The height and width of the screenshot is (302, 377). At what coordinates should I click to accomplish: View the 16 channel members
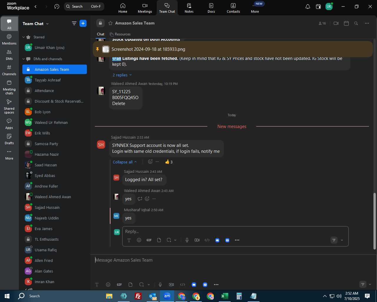point(322,23)
